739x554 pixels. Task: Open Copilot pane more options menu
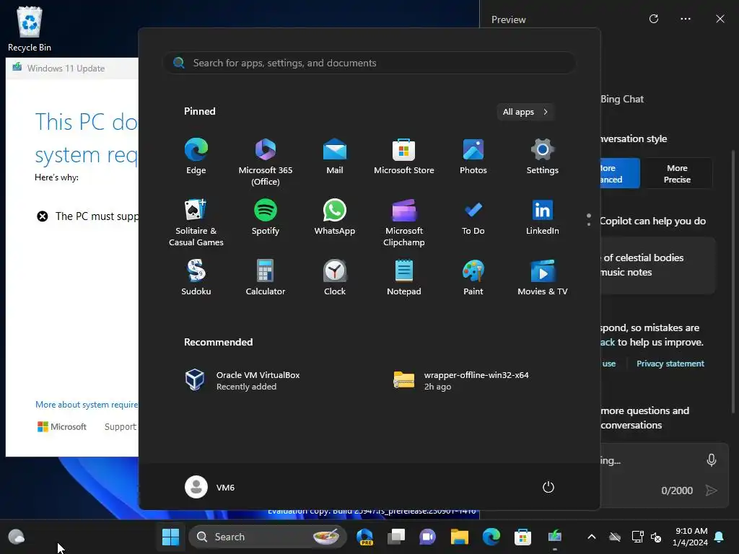coord(686,19)
